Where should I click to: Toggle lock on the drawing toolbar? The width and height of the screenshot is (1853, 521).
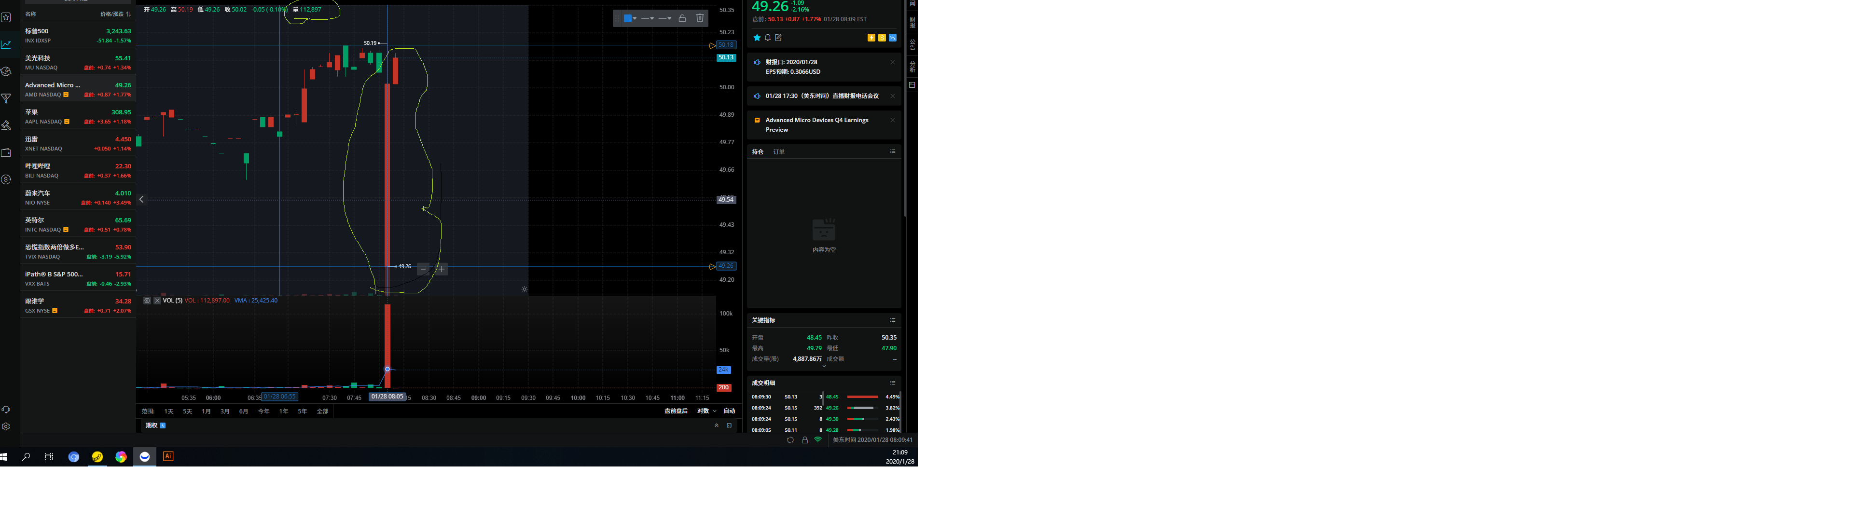click(683, 18)
